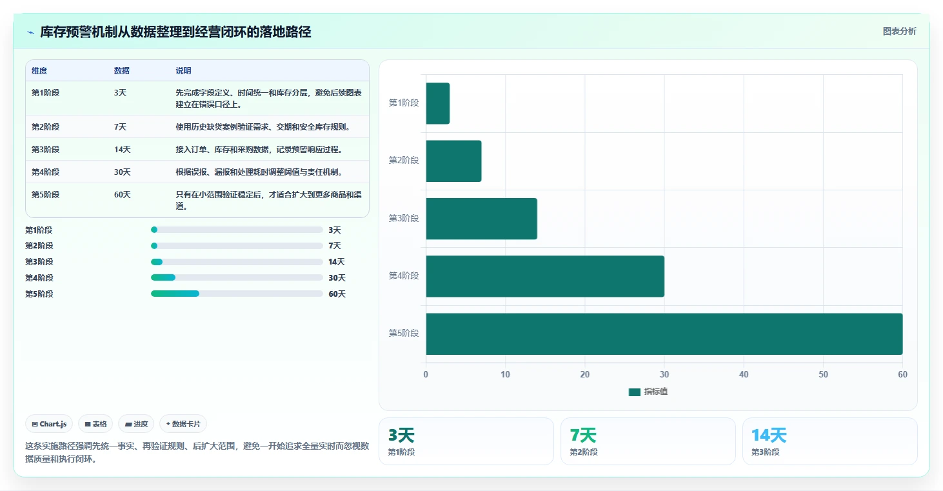Click the 指标值 legend text
The image size is (943, 491).
click(656, 392)
